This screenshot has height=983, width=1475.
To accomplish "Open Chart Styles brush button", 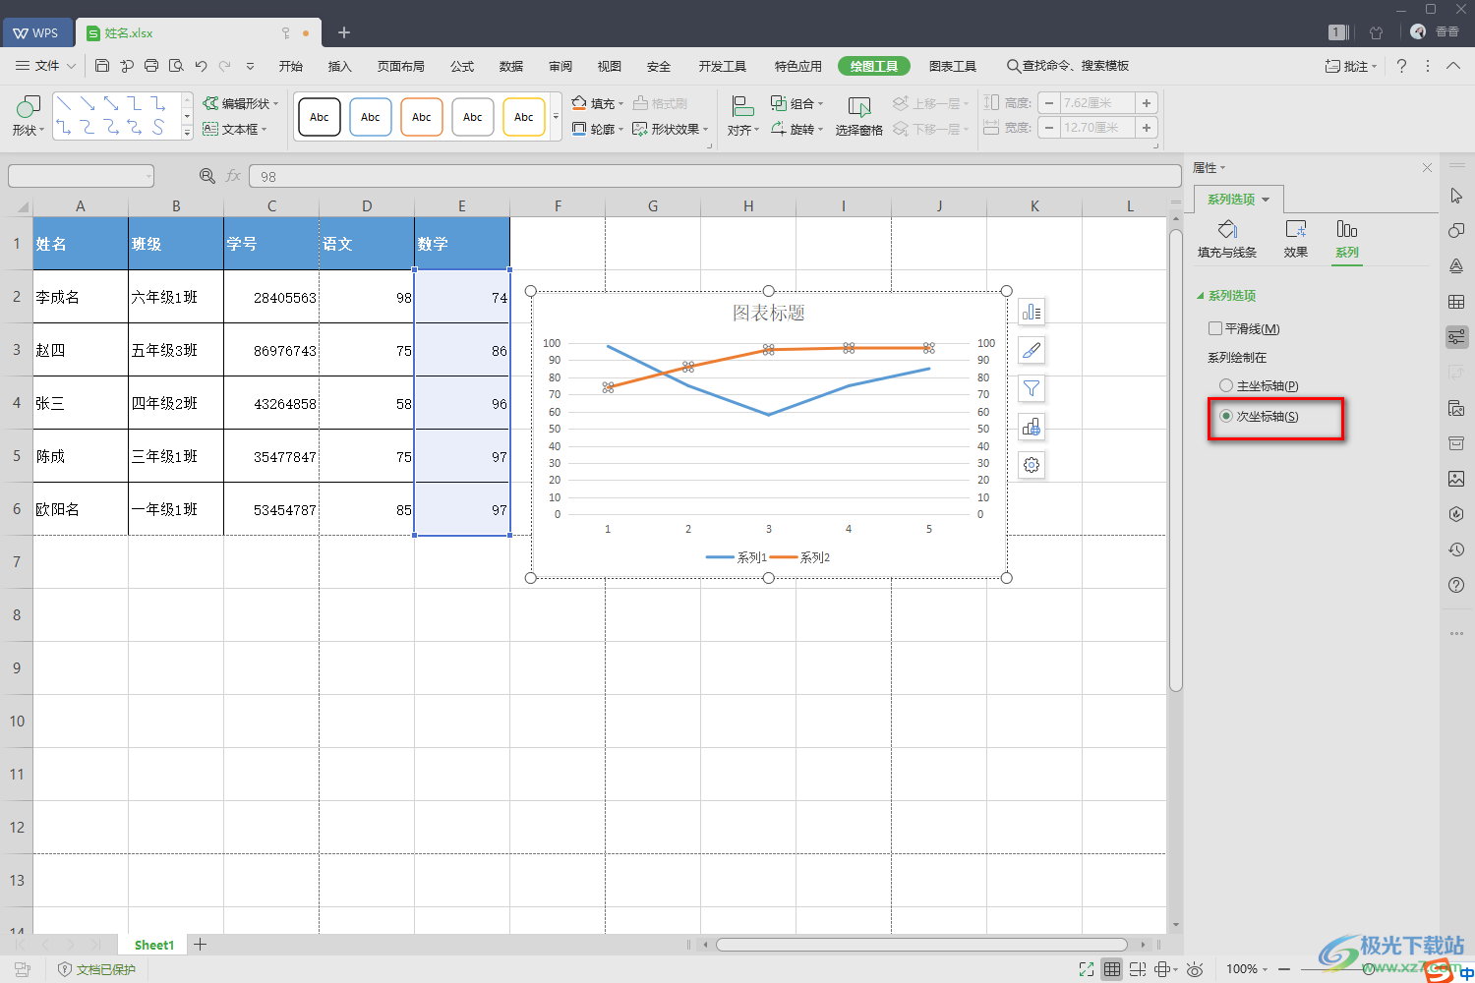I will pyautogui.click(x=1032, y=350).
